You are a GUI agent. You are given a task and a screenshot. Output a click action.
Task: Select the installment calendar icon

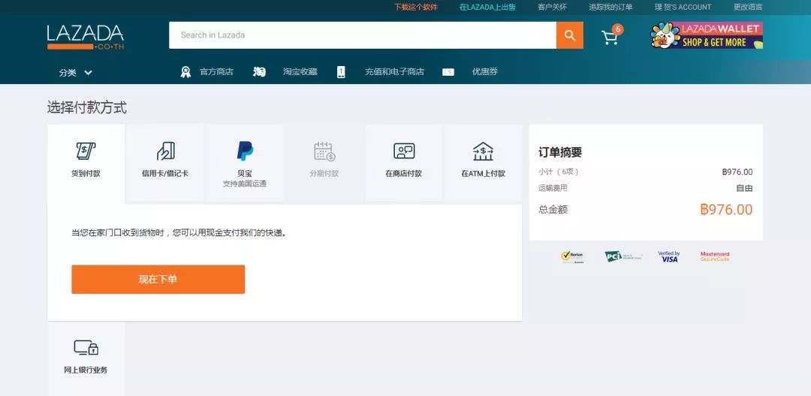(324, 151)
